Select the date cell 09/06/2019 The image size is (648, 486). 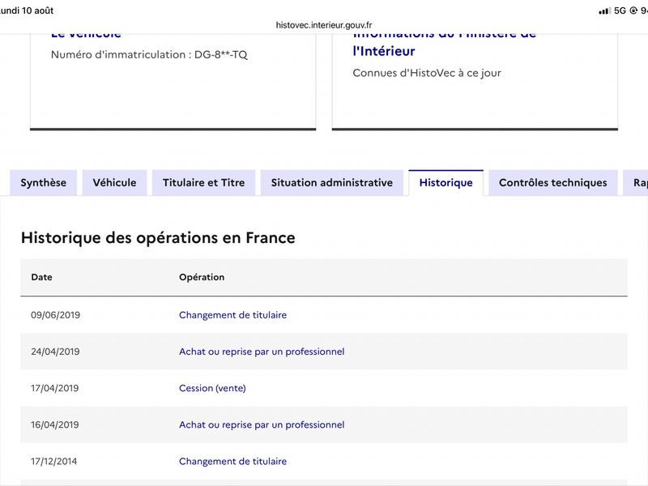point(55,315)
